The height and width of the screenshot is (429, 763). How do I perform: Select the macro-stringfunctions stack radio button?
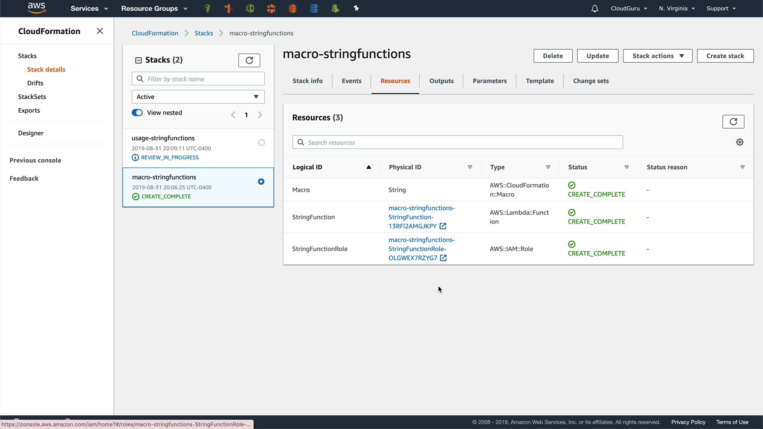(261, 182)
